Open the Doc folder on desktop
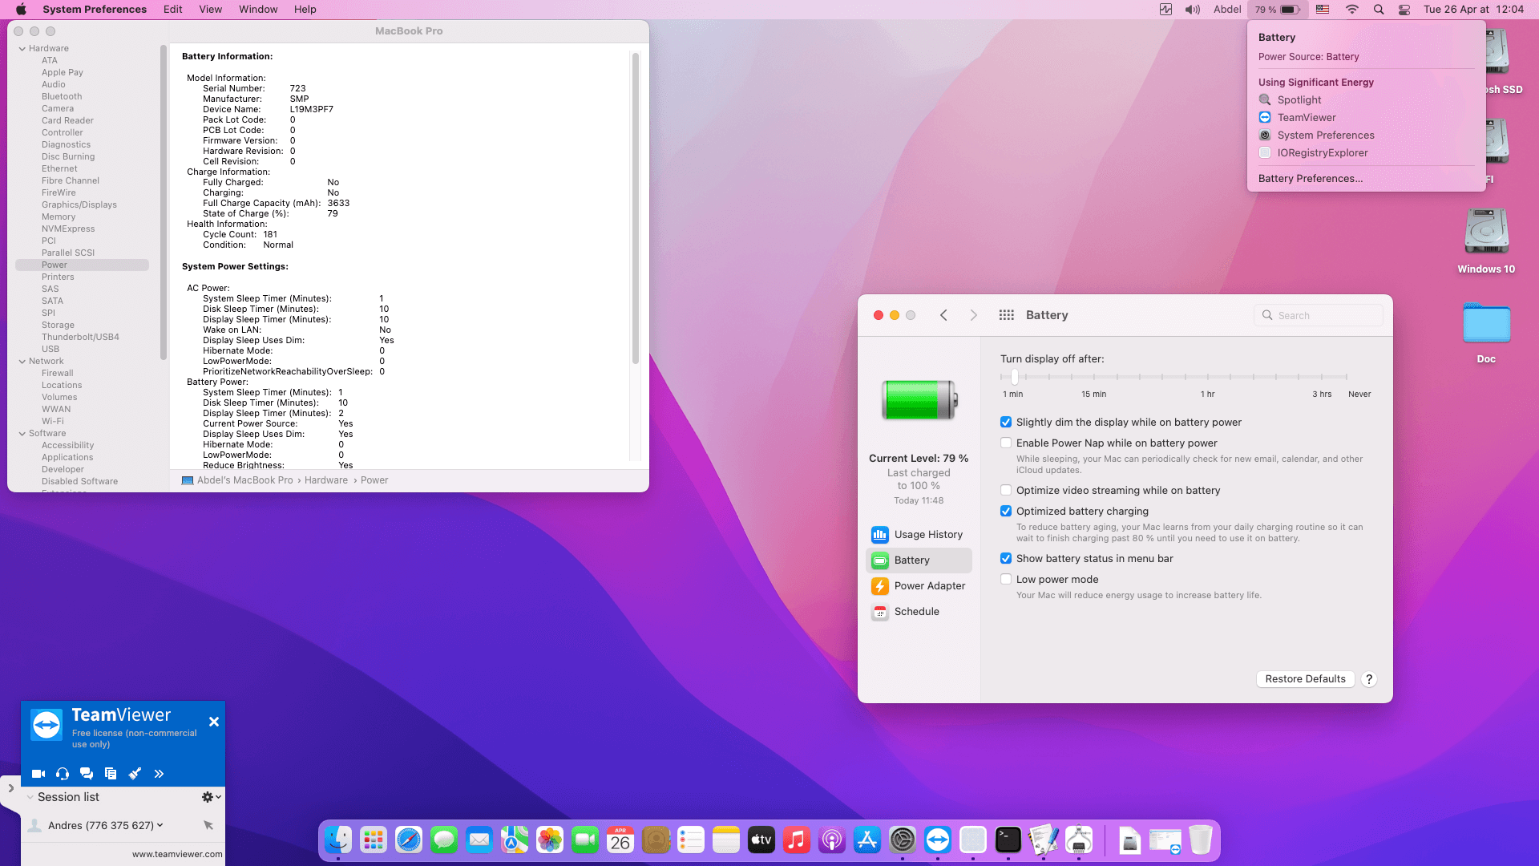Viewport: 1539px width, 866px height. (x=1486, y=332)
